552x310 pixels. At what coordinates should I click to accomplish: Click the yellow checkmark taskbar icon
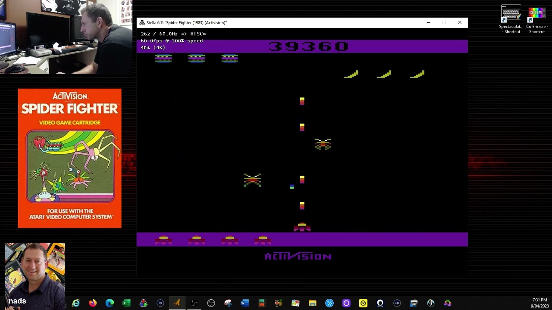[363, 303]
